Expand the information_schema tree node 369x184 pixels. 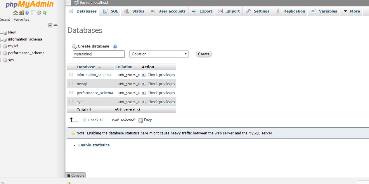click(x=1, y=39)
